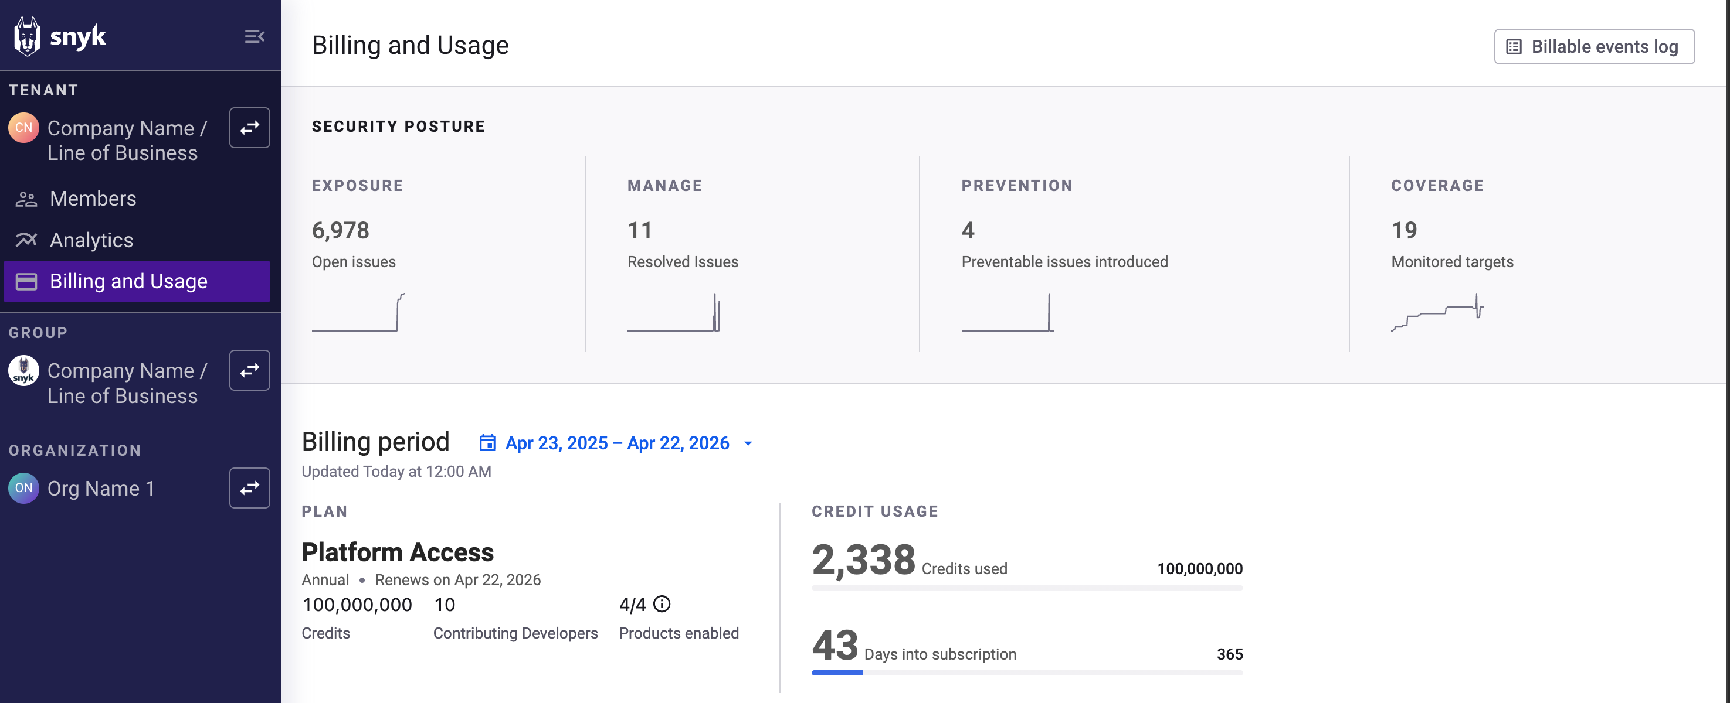Click the Snyk dog logo
Screen dimensions: 1730x703
tap(27, 36)
